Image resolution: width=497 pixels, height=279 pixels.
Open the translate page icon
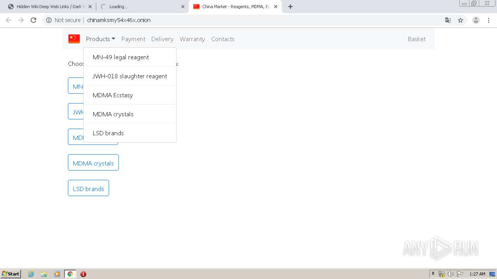[448, 20]
